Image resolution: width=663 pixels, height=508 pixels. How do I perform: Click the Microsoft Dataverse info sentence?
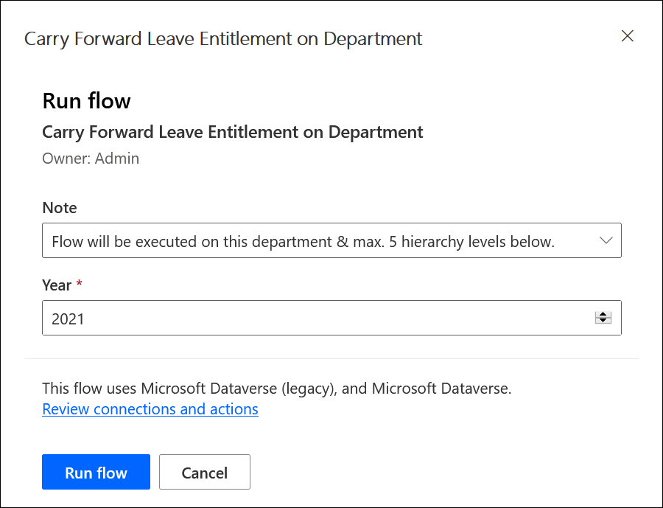click(276, 388)
